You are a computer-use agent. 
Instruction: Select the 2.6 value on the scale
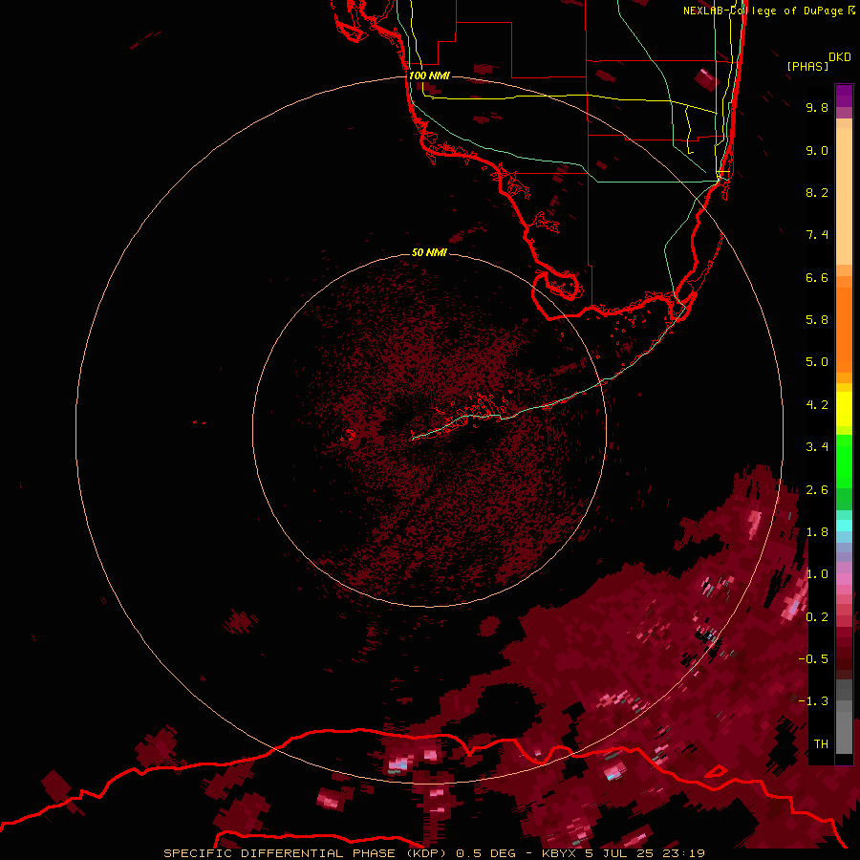[x=817, y=490]
